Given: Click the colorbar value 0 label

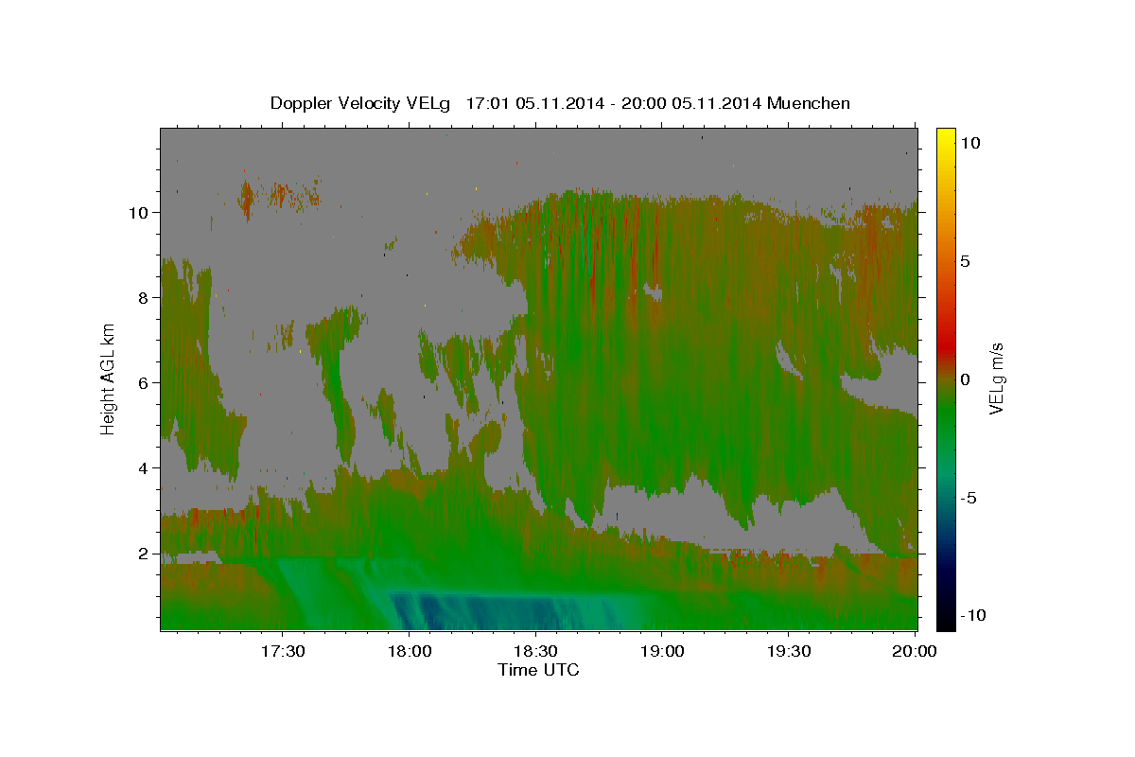Looking at the screenshot, I should (x=965, y=379).
